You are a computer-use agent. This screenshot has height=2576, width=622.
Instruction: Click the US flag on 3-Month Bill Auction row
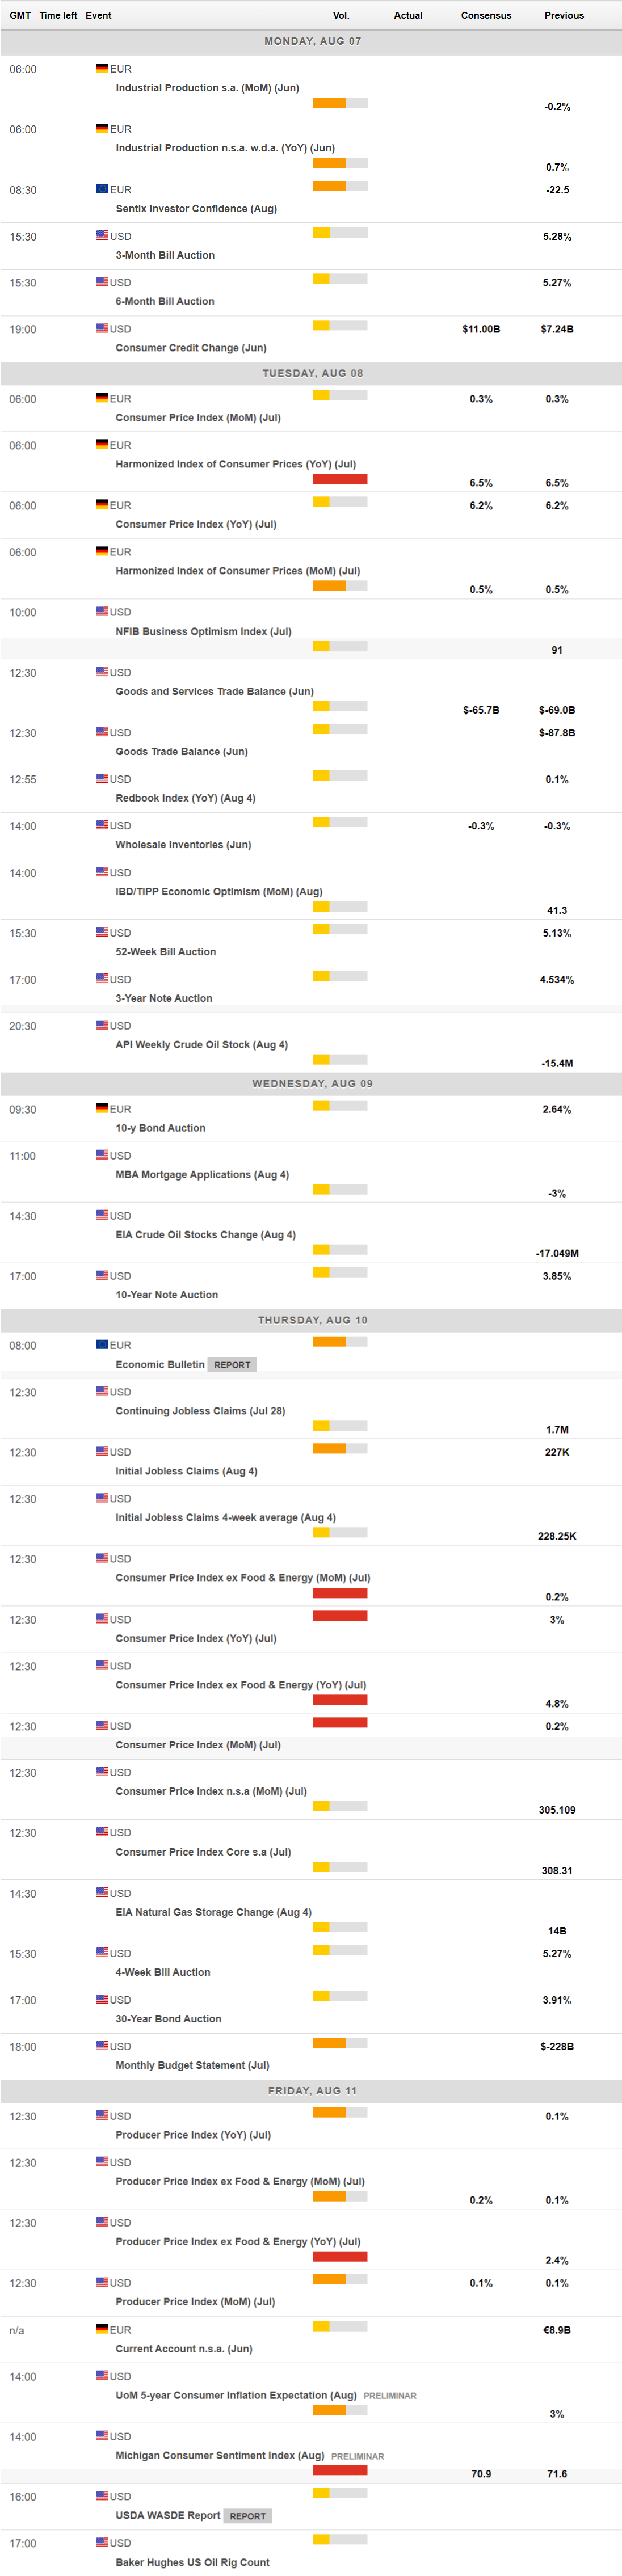coord(102,235)
